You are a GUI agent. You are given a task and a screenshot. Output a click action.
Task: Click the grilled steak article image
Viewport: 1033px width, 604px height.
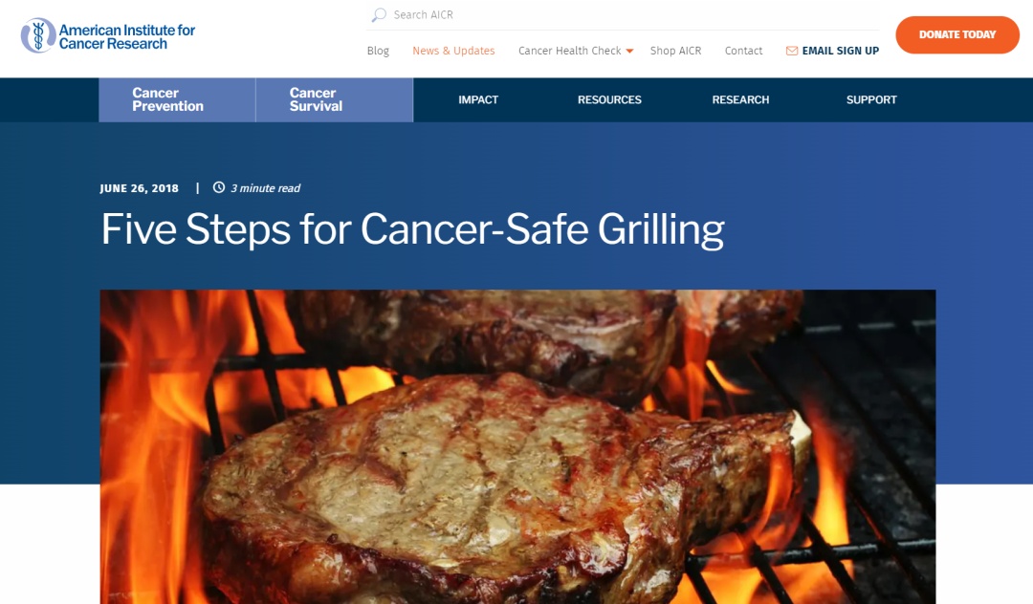coord(517,446)
